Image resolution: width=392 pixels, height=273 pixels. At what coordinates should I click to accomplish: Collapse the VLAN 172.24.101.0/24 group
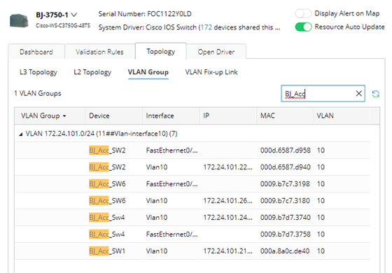(21, 134)
